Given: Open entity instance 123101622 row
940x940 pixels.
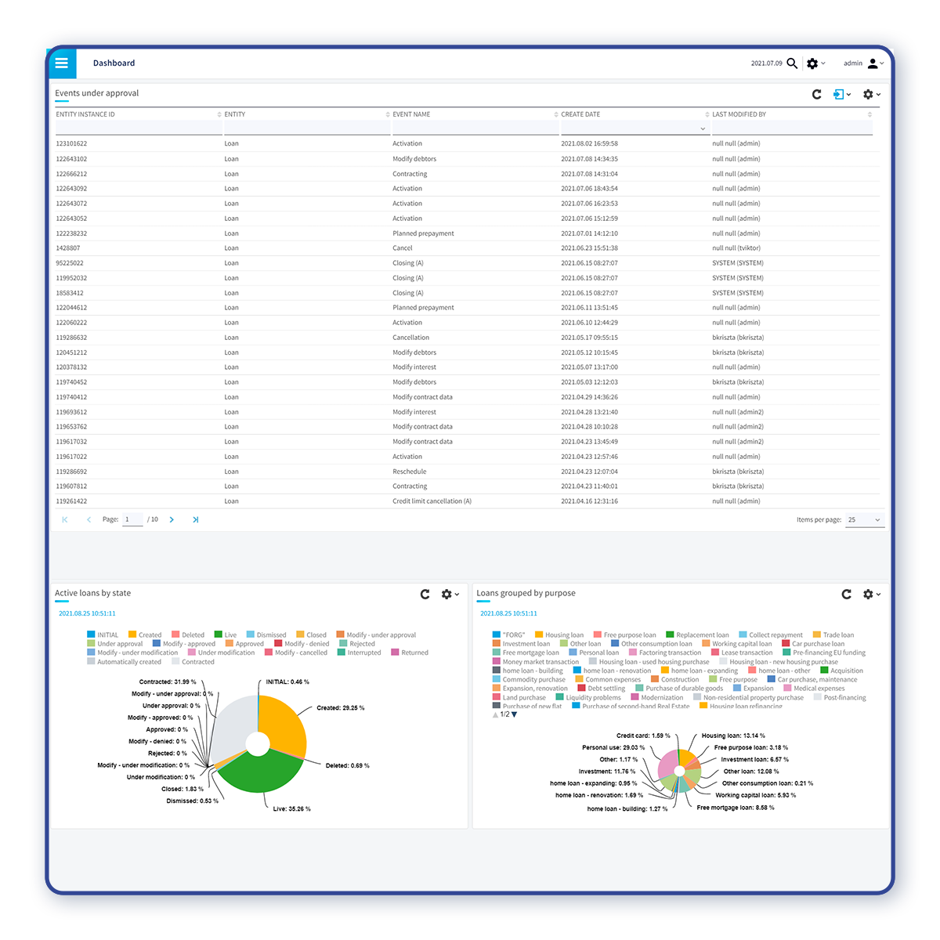Looking at the screenshot, I should [72, 143].
